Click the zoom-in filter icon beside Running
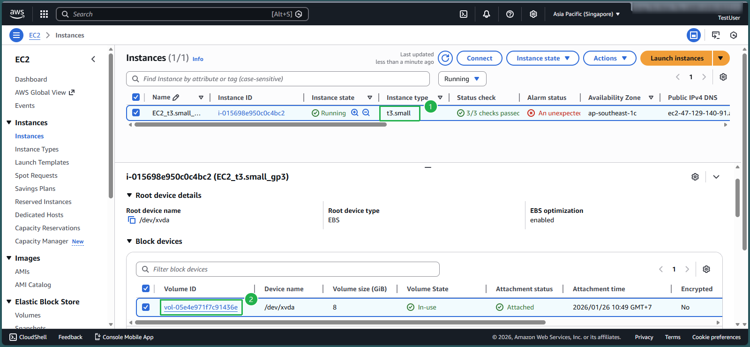 click(355, 113)
